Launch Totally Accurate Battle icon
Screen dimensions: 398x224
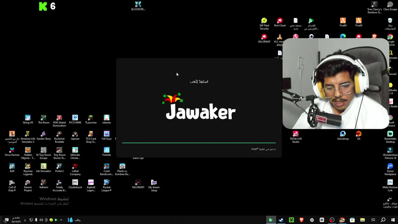(x=59, y=185)
